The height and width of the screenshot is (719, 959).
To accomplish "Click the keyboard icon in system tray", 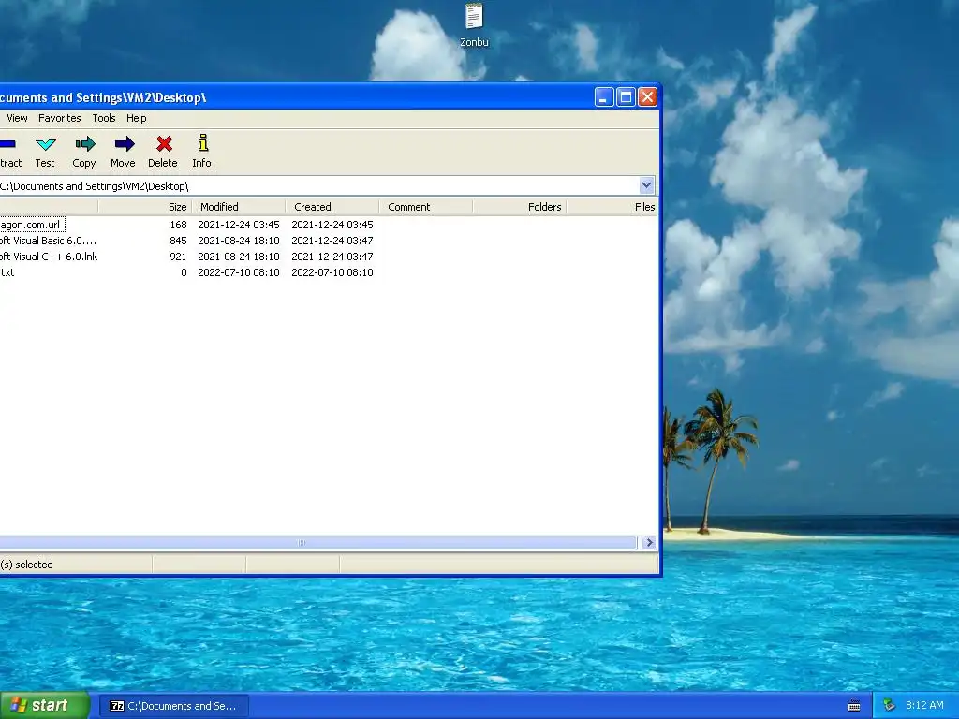I will pyautogui.click(x=854, y=706).
